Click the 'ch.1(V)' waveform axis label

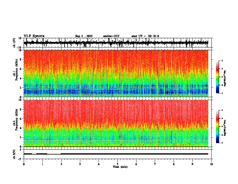pyautogui.click(x=14, y=43)
